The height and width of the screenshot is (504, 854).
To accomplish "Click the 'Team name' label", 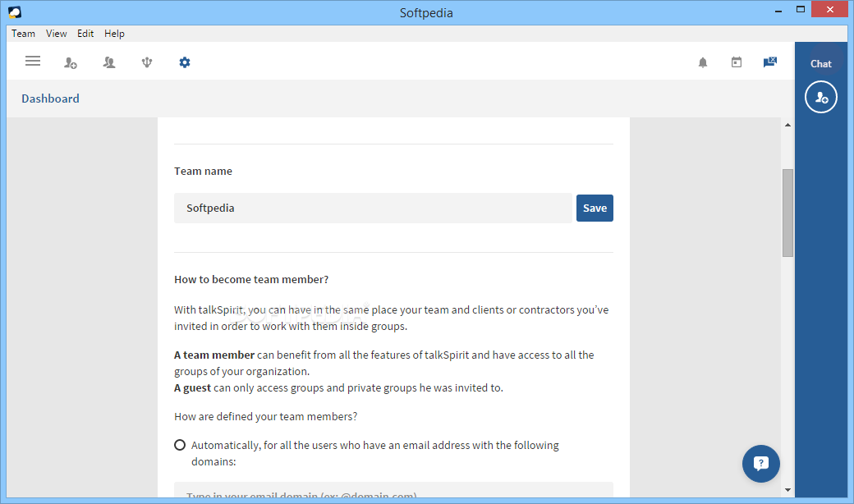I will pos(203,171).
